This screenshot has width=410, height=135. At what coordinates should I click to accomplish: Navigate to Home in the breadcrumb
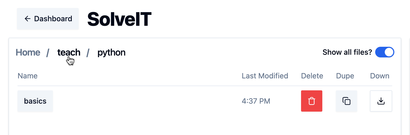[x=28, y=52]
